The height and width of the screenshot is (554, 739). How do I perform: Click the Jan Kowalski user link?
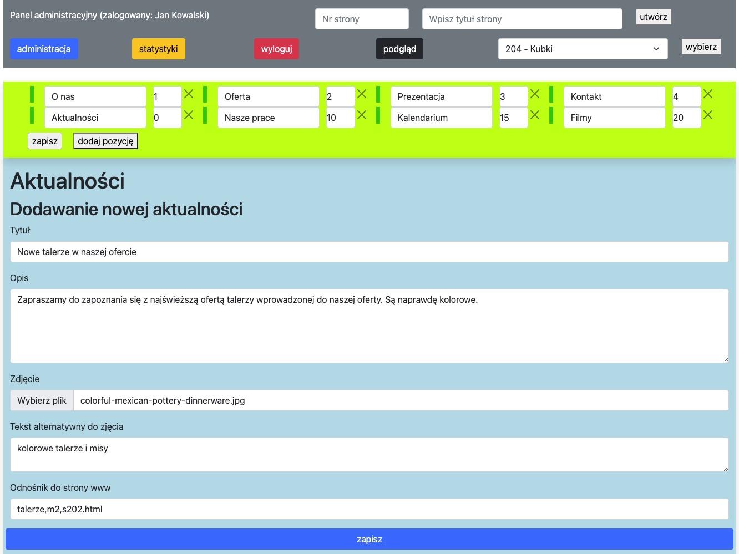tap(181, 15)
